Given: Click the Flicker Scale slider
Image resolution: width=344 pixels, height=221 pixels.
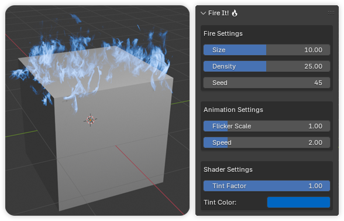Looking at the screenshot, I should 267,126.
